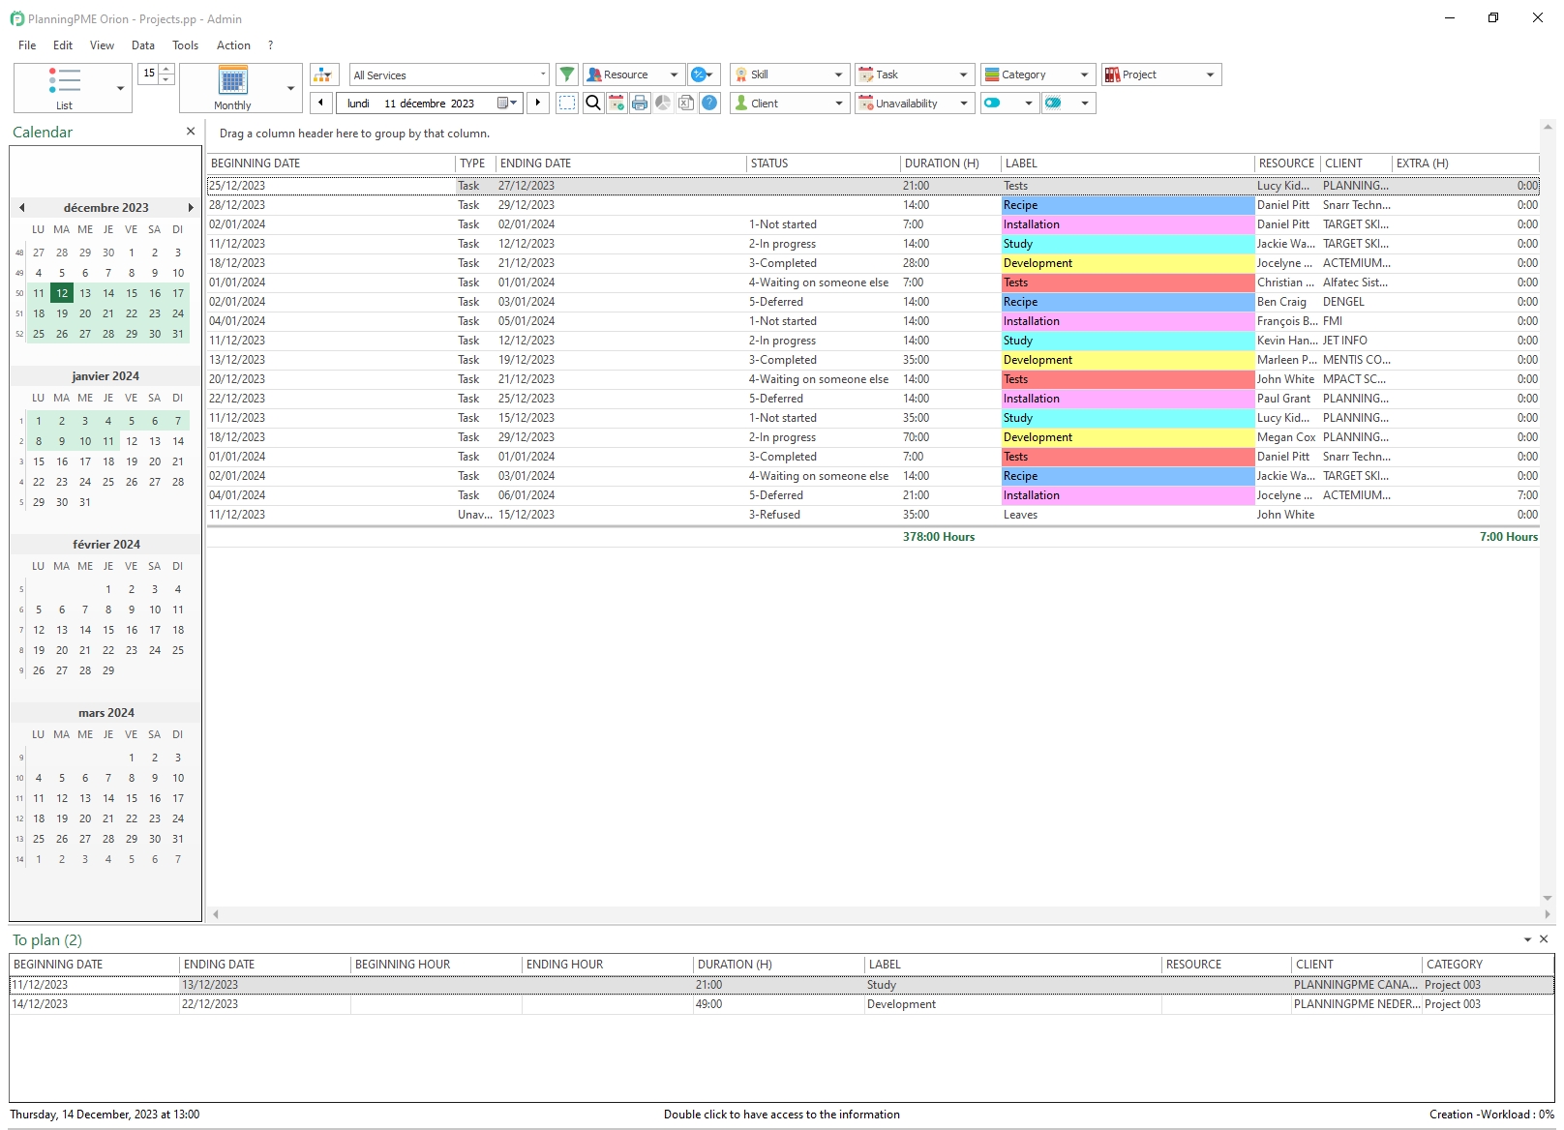Expand the Monthly view dropdown arrow
Screen dimensions: 1564x1130
pyautogui.click(x=290, y=88)
